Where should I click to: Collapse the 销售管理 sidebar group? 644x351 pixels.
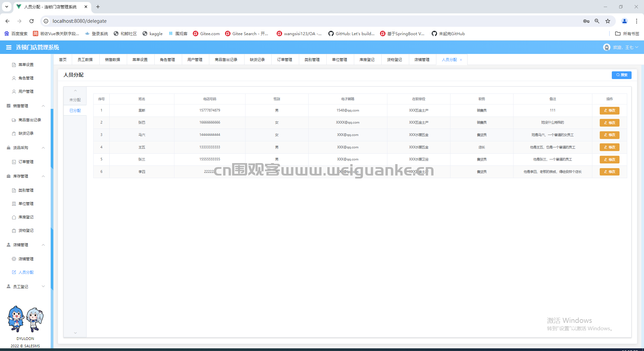(x=25, y=106)
